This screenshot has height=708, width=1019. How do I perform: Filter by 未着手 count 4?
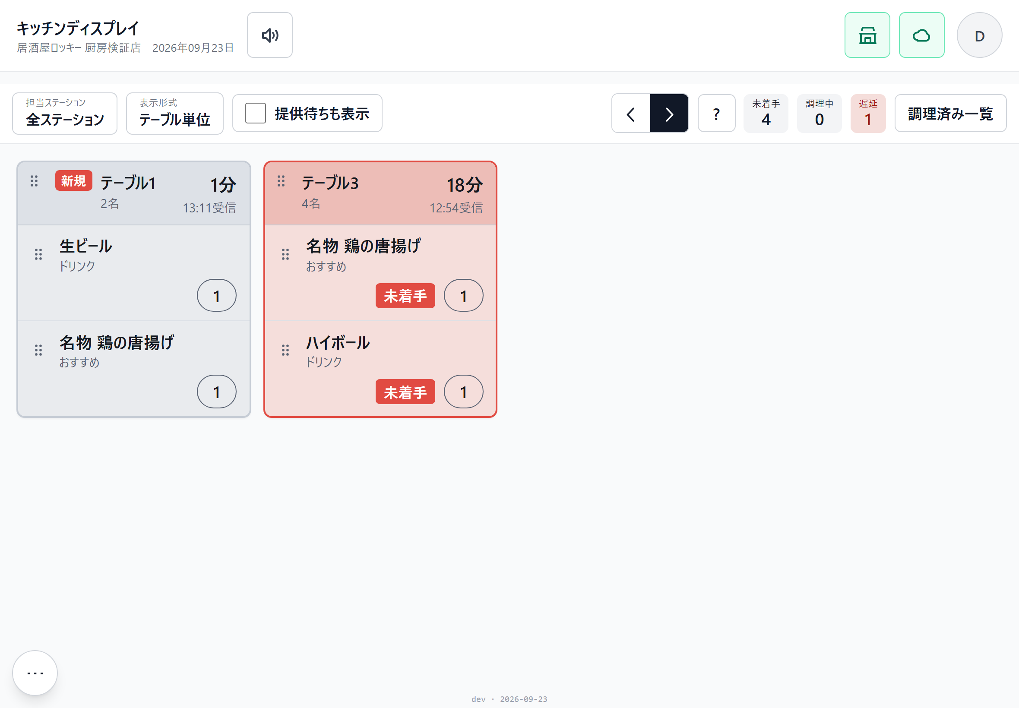click(x=766, y=114)
